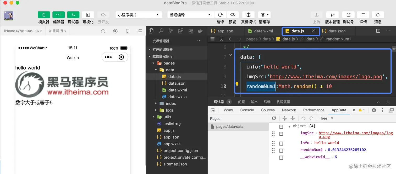Open the 普通编译 compile mode dropdown
The height and width of the screenshot is (174, 396).
[x=190, y=15]
